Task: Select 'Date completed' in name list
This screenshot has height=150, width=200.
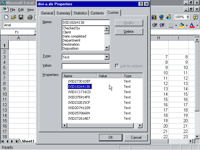Action: (x=74, y=36)
